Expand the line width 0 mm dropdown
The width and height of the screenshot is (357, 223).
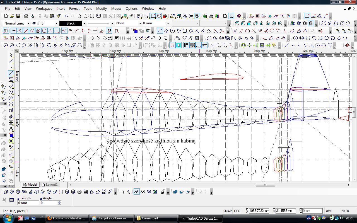click(x=168, y=23)
